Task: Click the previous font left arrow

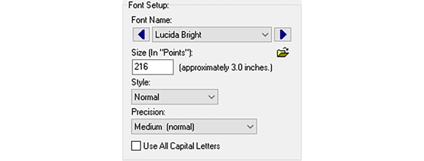Action: (141, 35)
